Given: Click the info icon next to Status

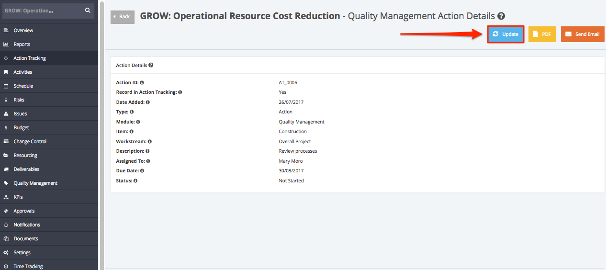Looking at the screenshot, I should [135, 181].
